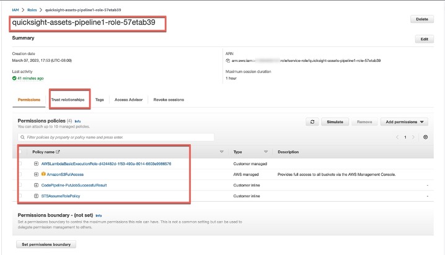The image size is (445, 255).
Task: Open the Access Advisor tab
Action: point(128,100)
